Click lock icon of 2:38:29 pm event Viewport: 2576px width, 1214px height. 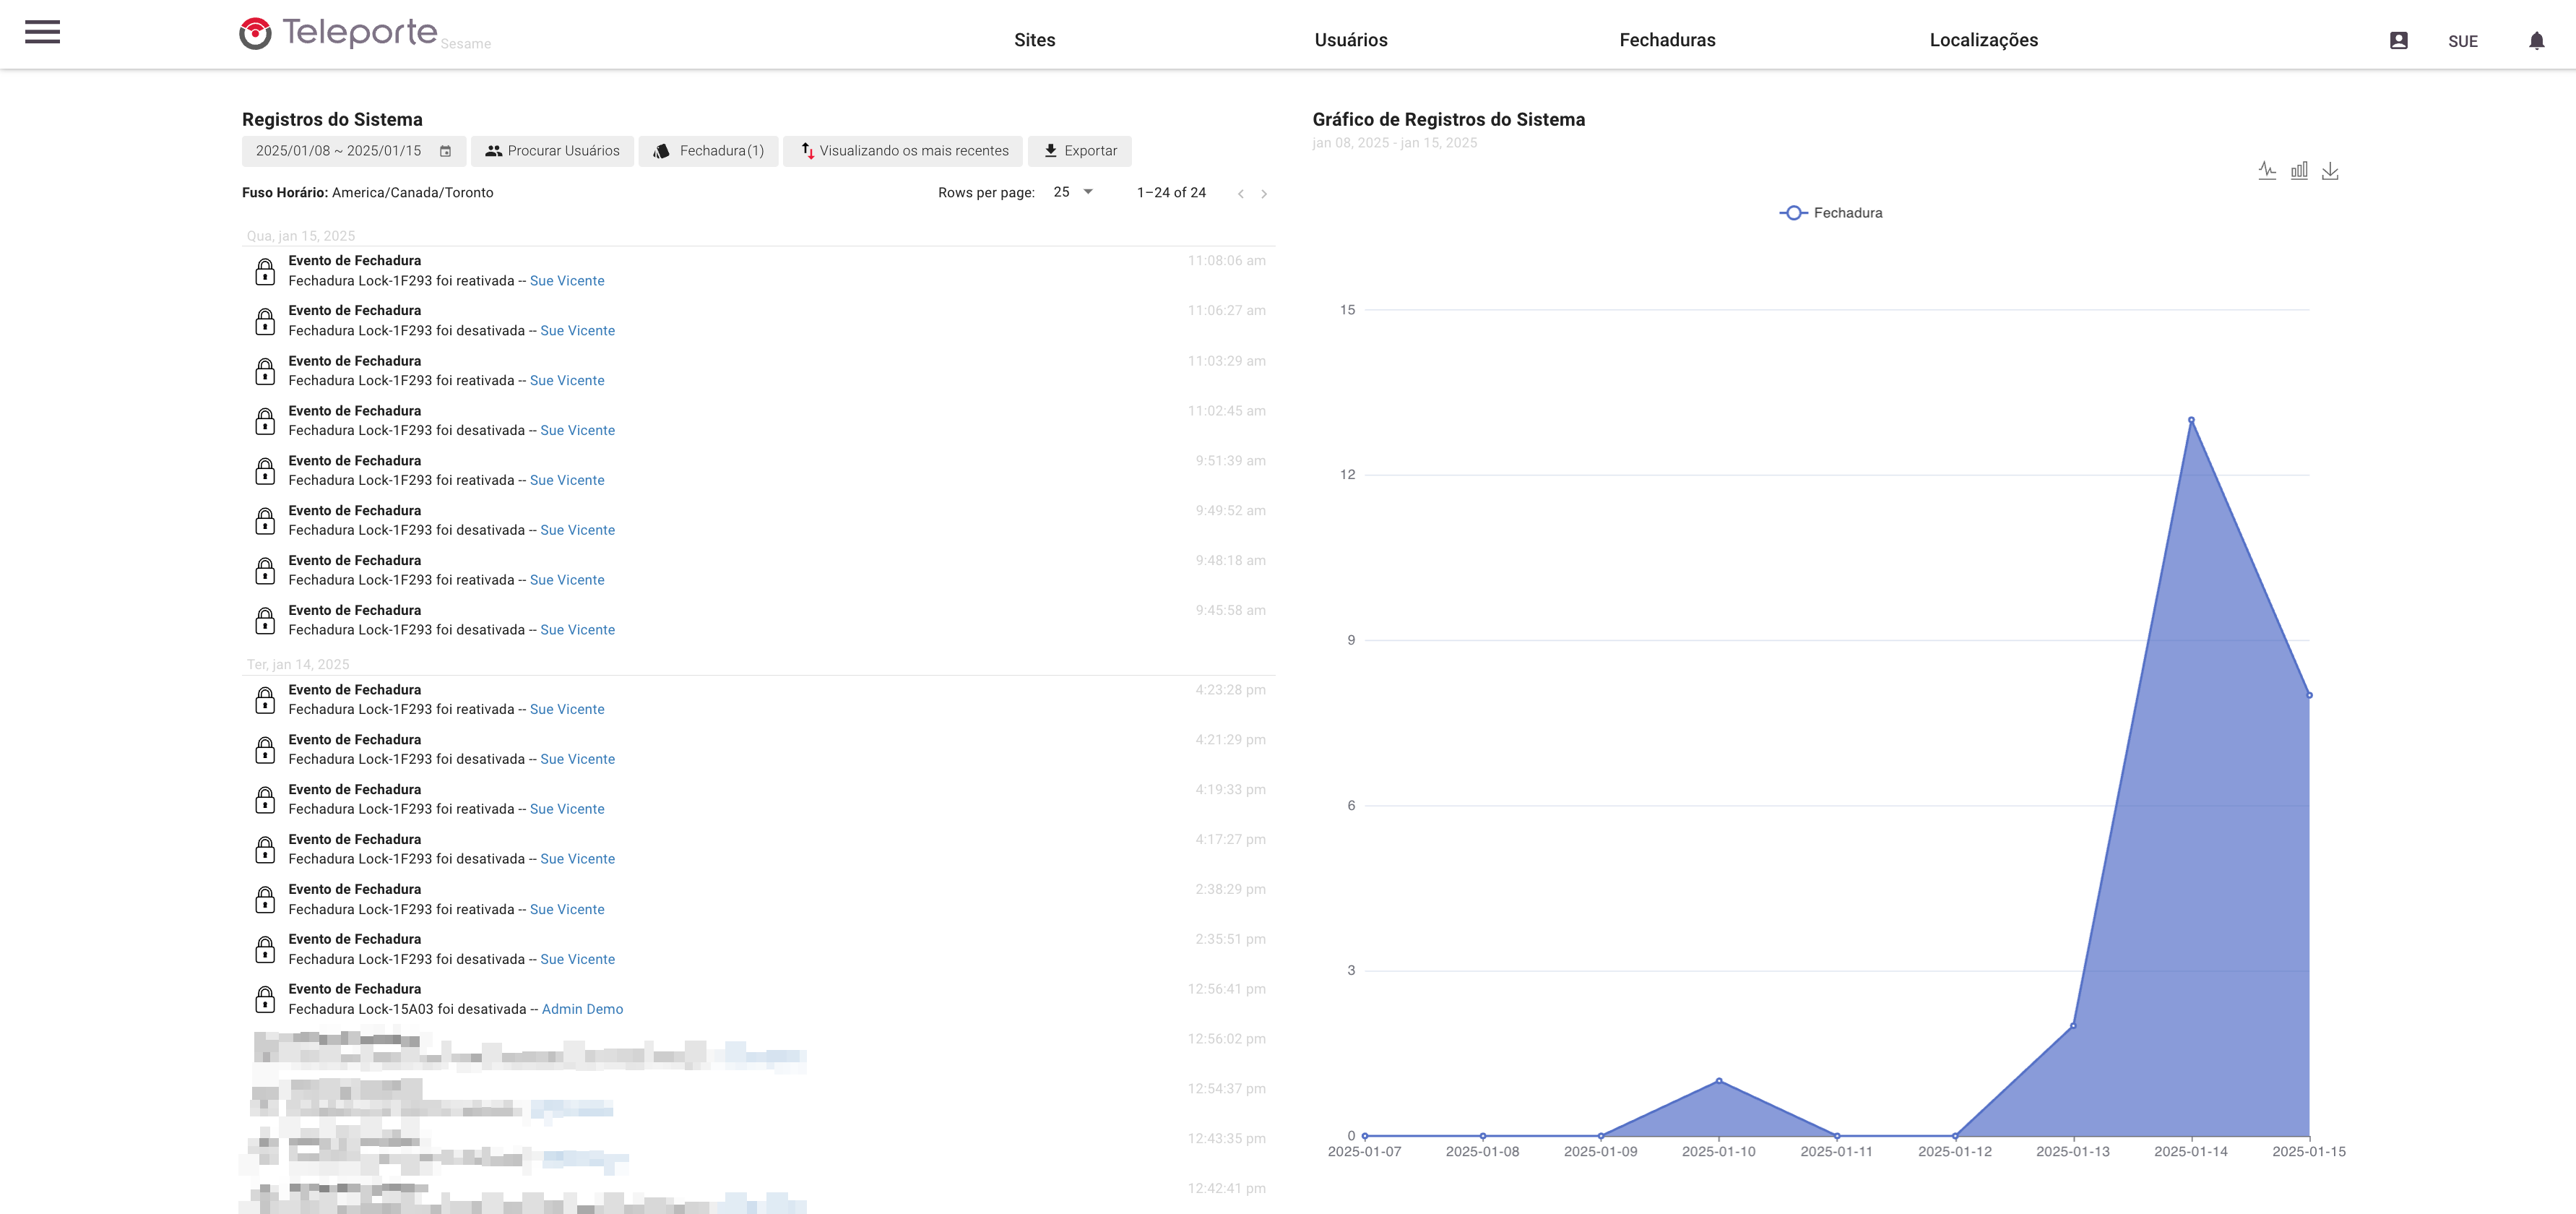pos(265,900)
